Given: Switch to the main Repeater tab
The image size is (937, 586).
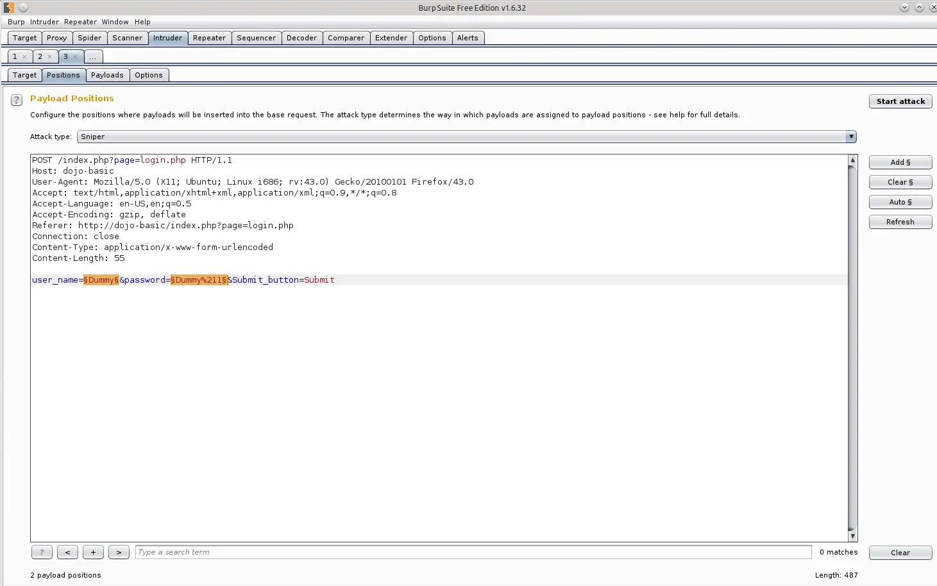Looking at the screenshot, I should [x=210, y=38].
